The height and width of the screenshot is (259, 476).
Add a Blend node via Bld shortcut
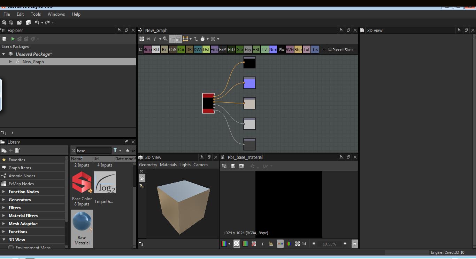156,50
